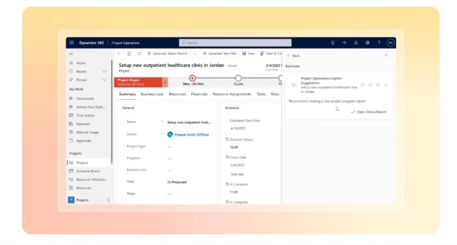Switch to the Tasks tab
The width and height of the screenshot is (457, 245).
261,94
